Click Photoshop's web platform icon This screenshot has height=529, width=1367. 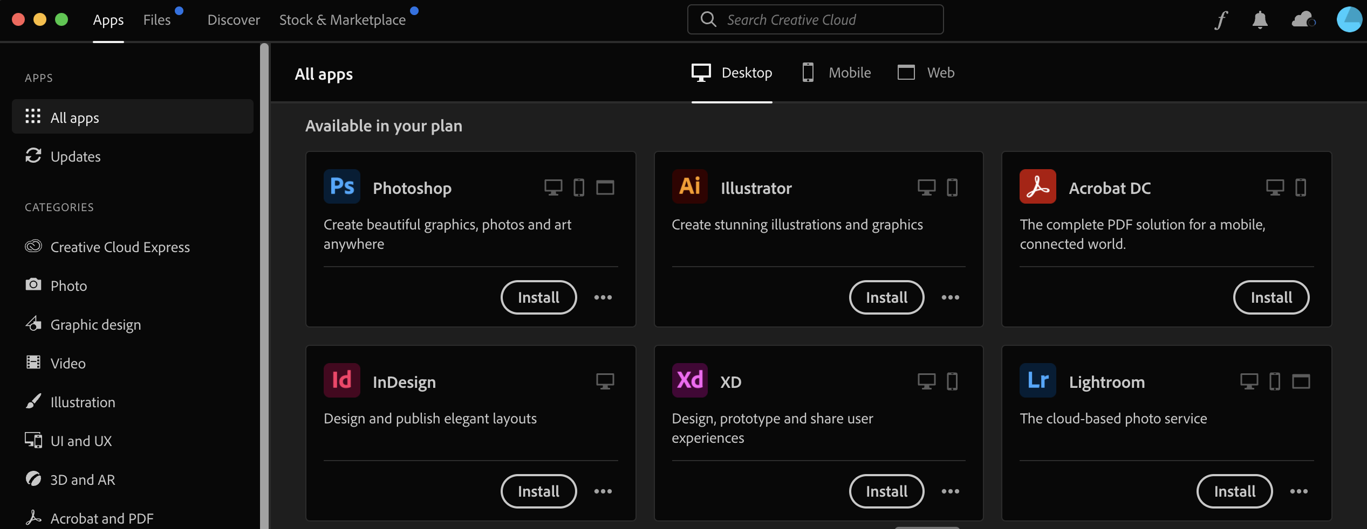click(x=605, y=187)
